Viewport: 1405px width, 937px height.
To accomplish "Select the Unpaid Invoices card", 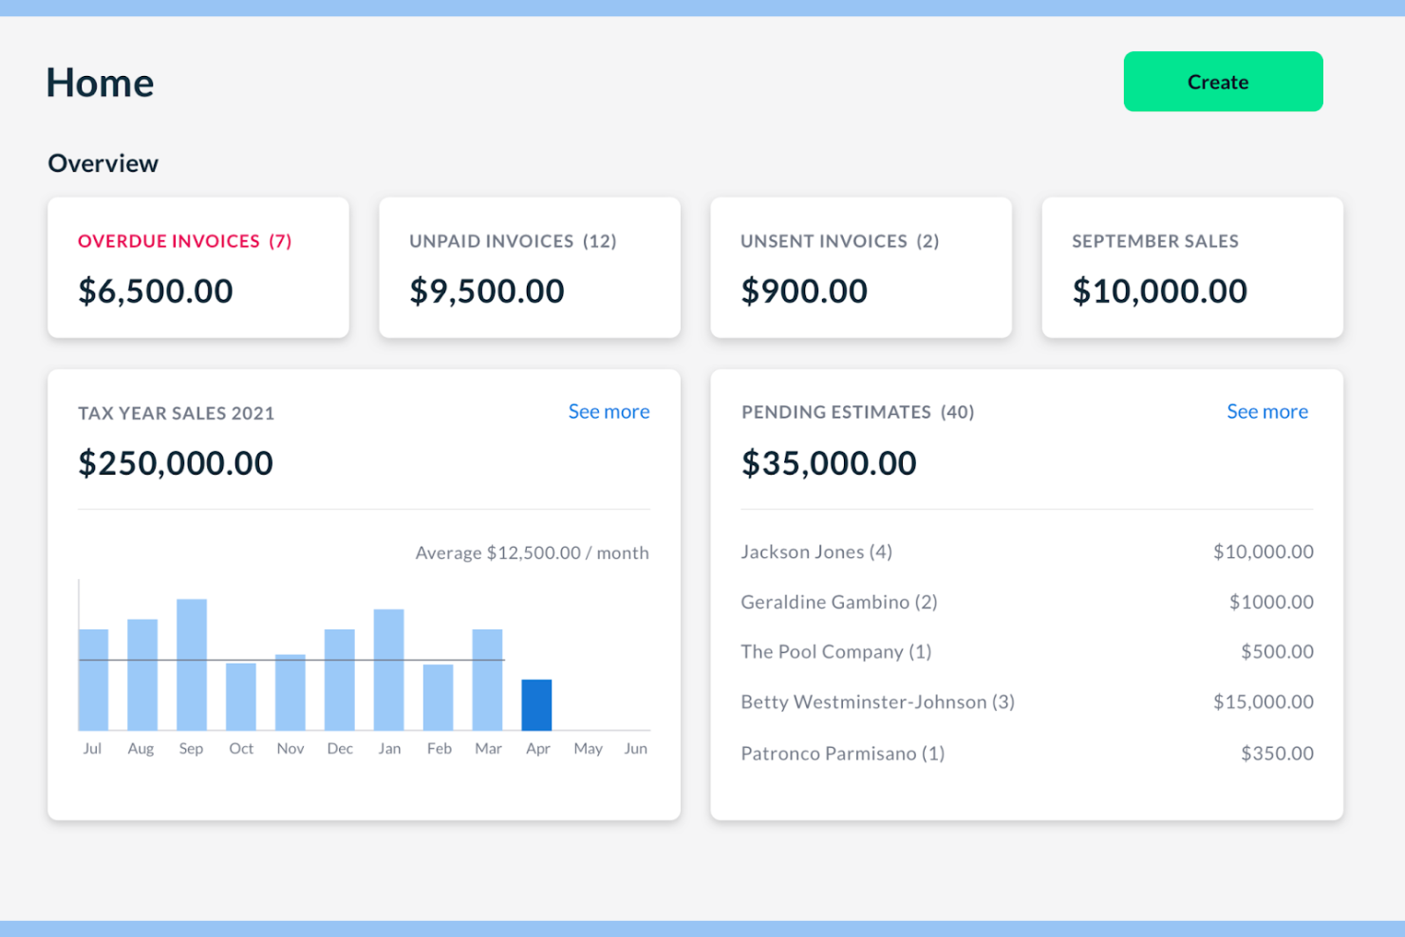I will click(x=529, y=268).
